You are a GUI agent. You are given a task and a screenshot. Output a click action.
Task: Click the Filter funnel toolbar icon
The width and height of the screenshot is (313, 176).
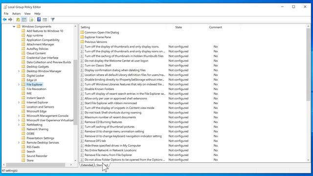[53, 20]
